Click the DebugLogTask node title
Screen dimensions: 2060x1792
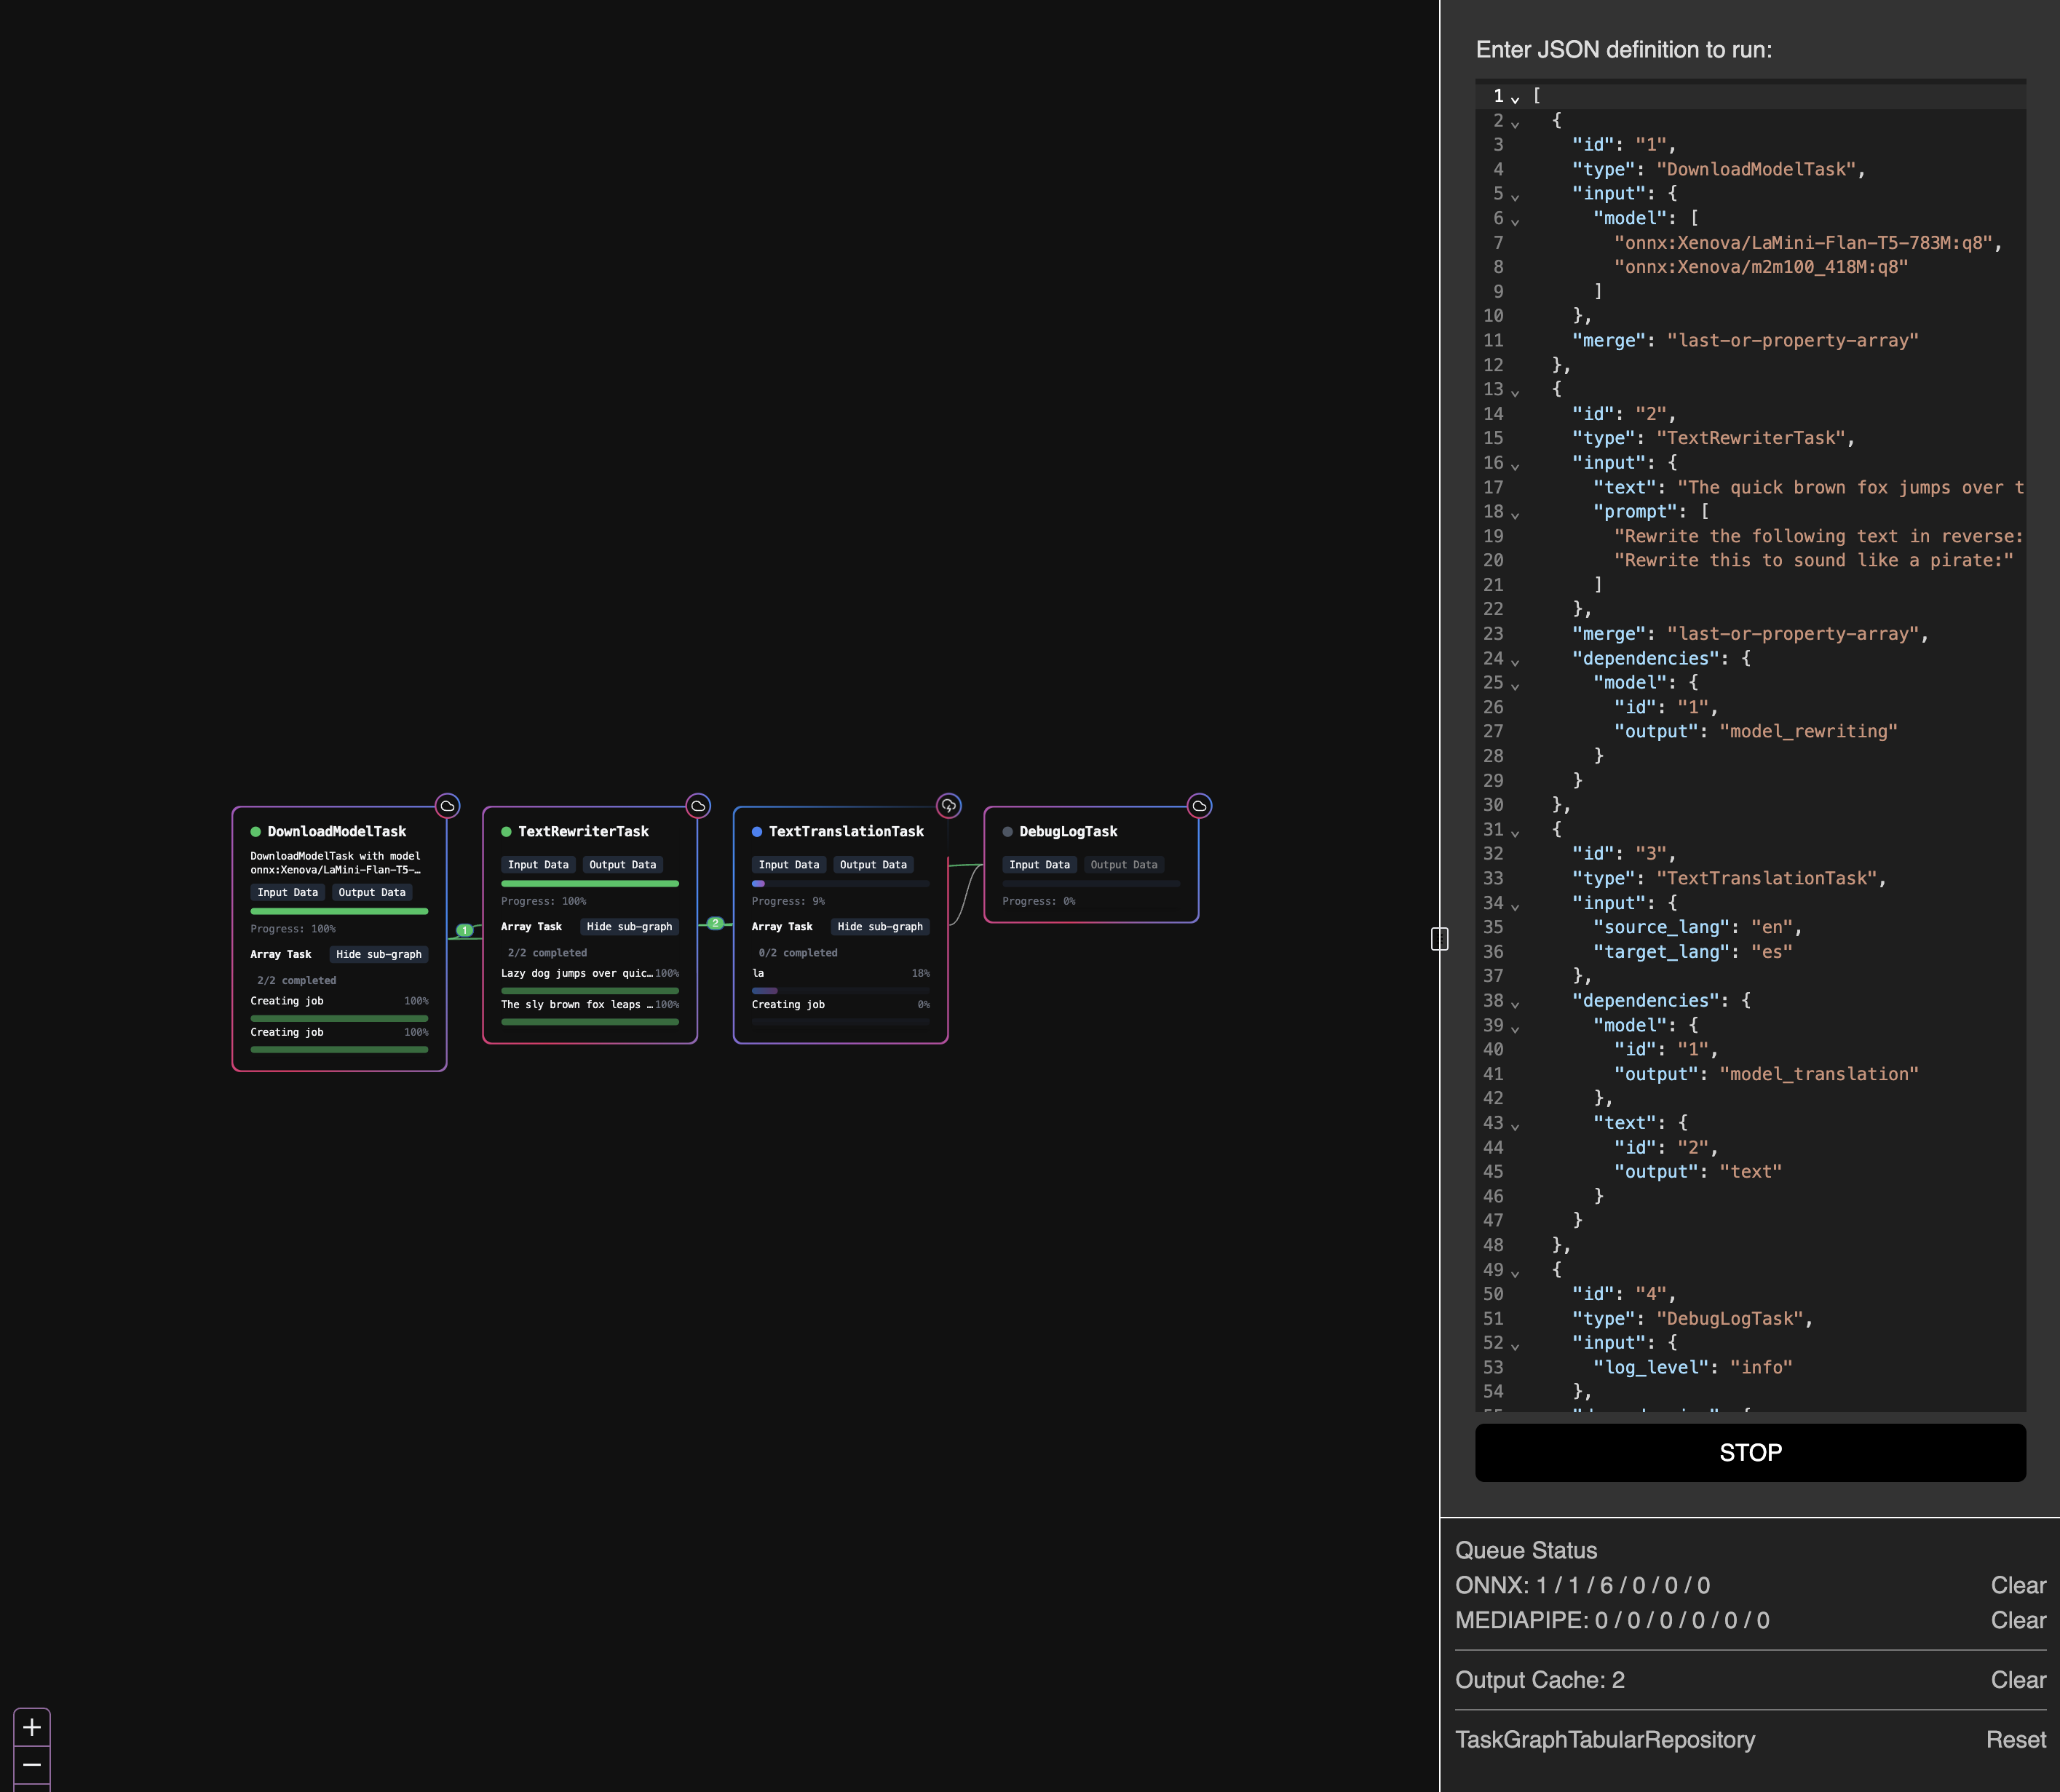point(1069,832)
